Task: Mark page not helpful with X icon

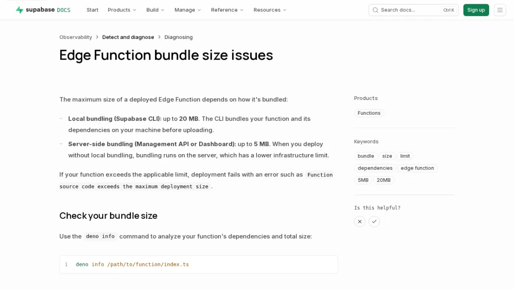Action: [360, 221]
